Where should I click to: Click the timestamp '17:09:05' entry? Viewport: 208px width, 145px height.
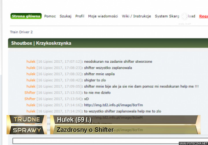tap(59, 86)
